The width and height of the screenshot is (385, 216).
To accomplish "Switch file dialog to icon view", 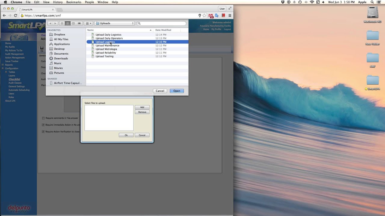I will pos(62,23).
